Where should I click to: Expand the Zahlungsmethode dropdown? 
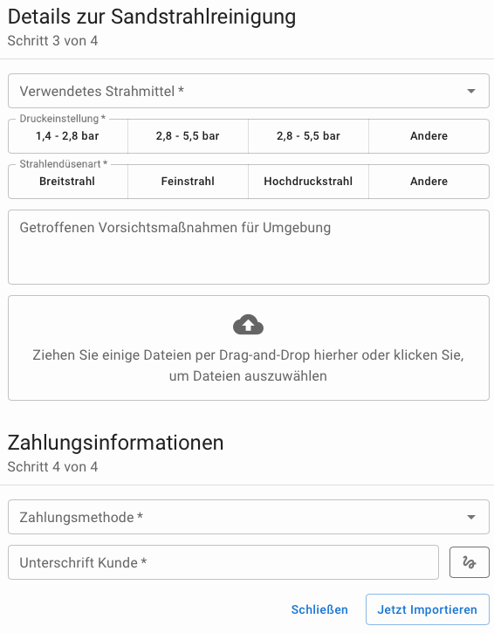pyautogui.click(x=249, y=517)
